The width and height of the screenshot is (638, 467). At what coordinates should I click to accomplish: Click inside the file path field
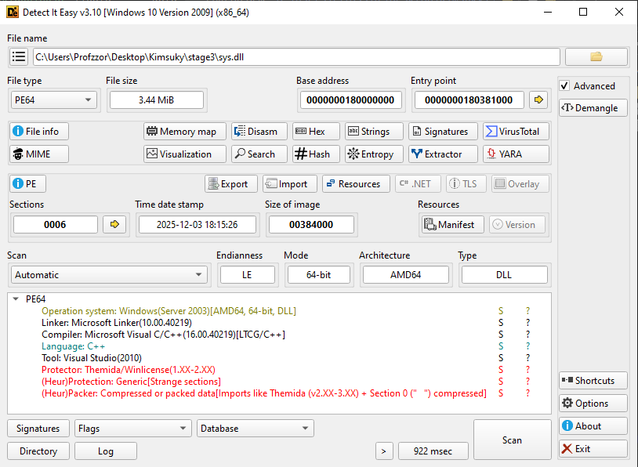tap(298, 56)
